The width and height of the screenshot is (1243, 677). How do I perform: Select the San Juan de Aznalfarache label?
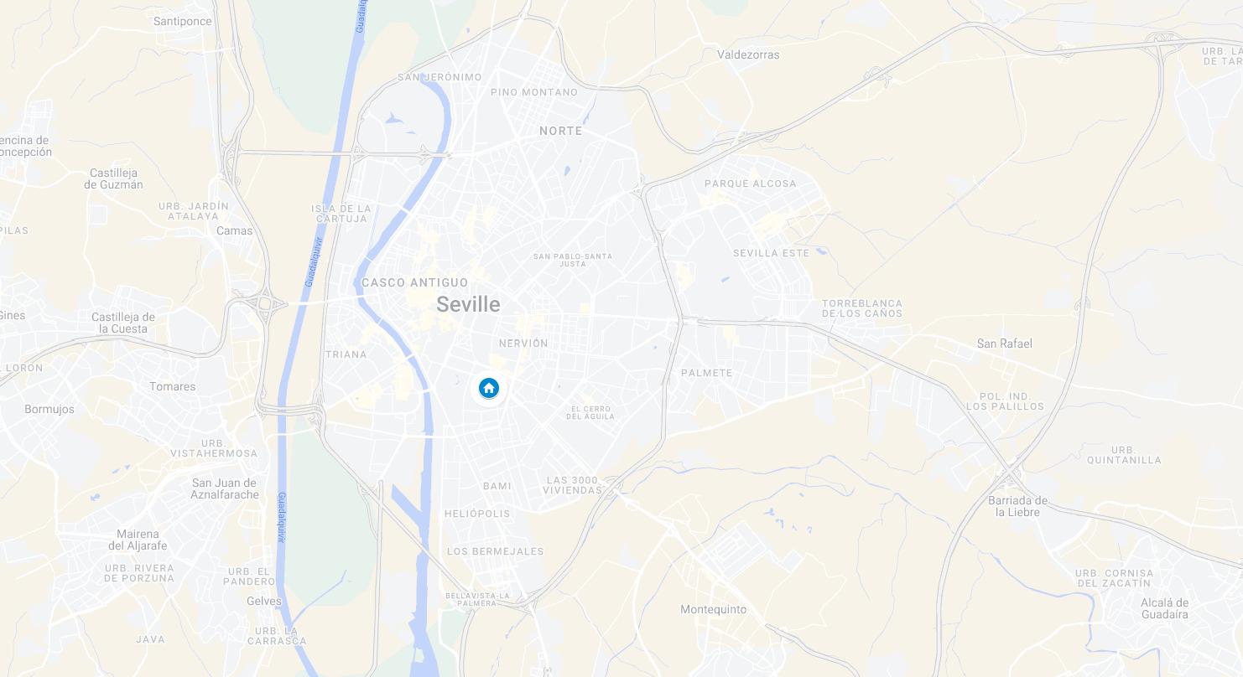click(226, 488)
